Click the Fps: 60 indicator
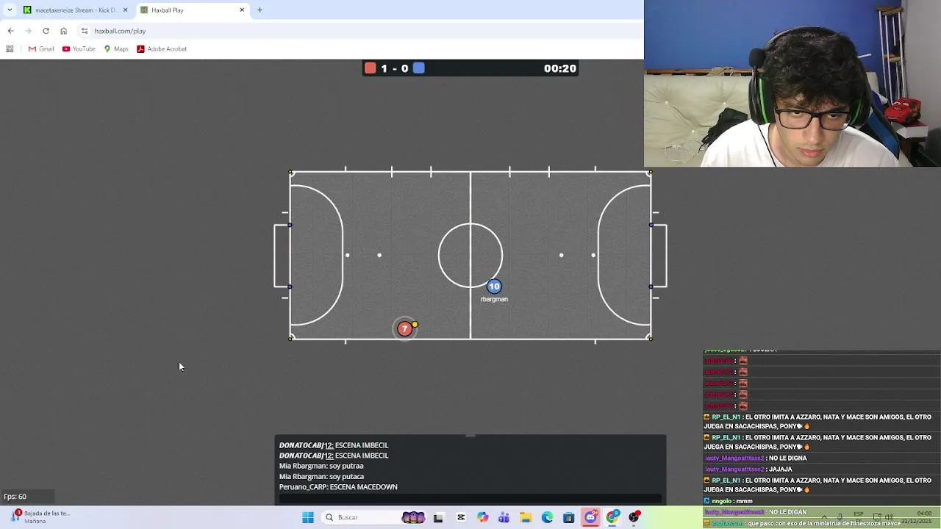Screen dimensions: 941x529 (15, 497)
